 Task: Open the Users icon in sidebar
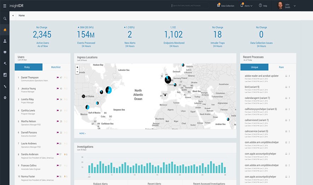[x=5, y=41]
